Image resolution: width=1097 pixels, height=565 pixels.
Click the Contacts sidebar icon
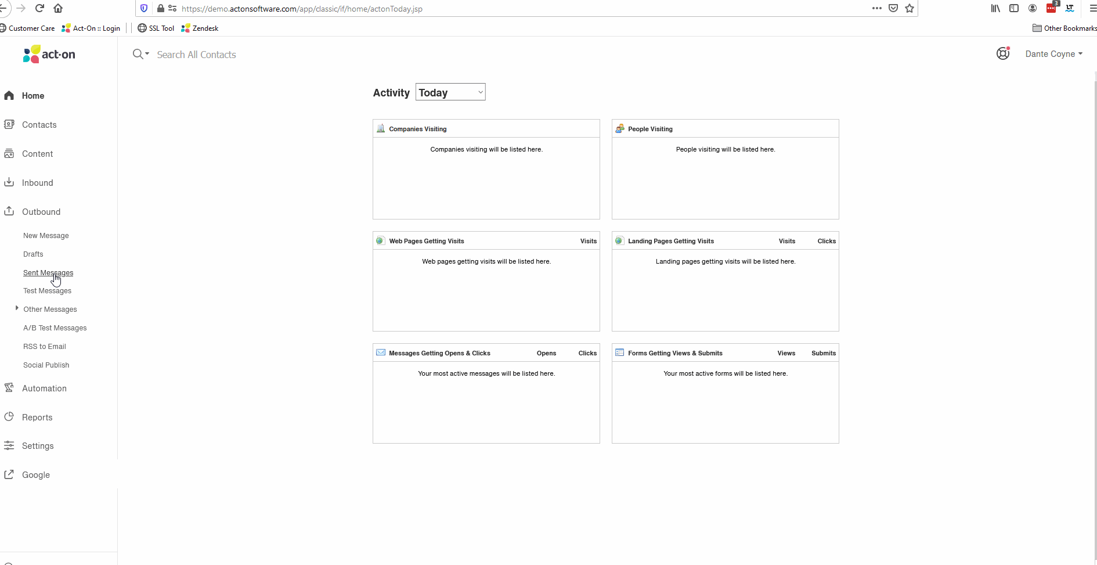point(9,124)
